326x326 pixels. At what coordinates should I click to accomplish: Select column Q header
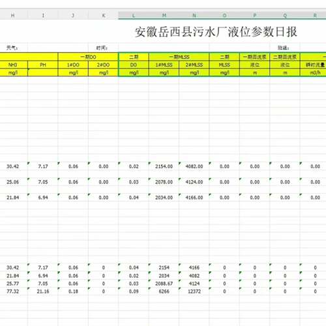[x=285, y=15]
